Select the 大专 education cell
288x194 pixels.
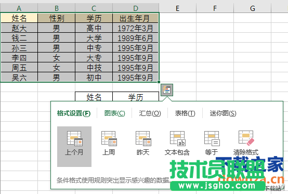(x=94, y=58)
